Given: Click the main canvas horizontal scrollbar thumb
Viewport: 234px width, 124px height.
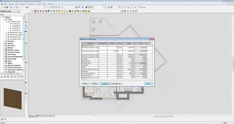Looking at the screenshot, I should (163, 116).
